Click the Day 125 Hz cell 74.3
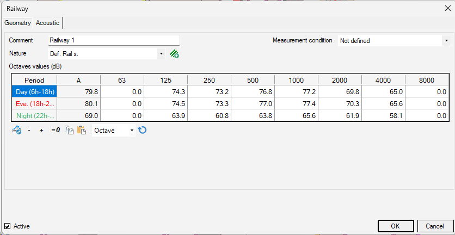This screenshot has height=235, width=455. [x=165, y=92]
